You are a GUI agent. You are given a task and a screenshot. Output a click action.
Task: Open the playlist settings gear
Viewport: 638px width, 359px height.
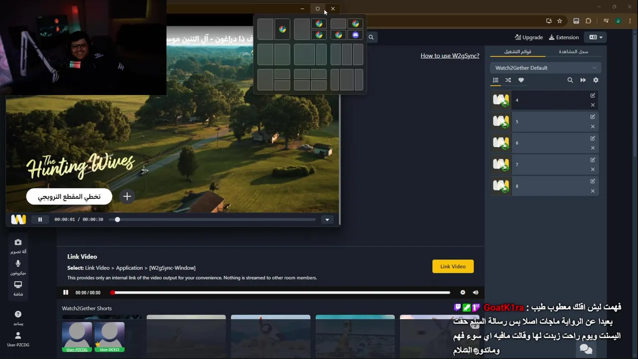596,80
